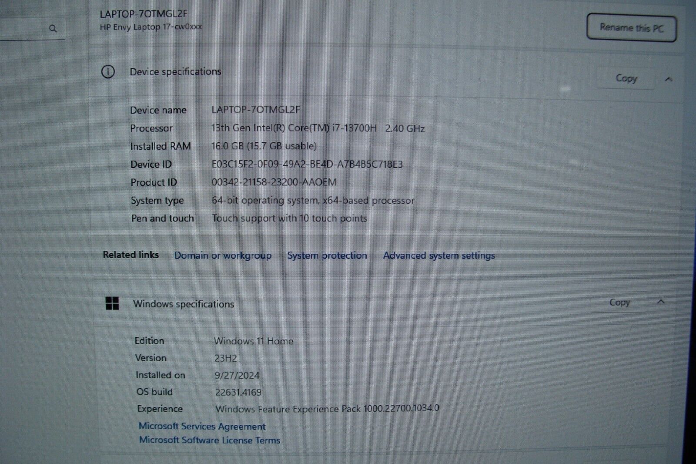Select the 9/27/2024 installed date
696x464 pixels.
pyautogui.click(x=237, y=375)
